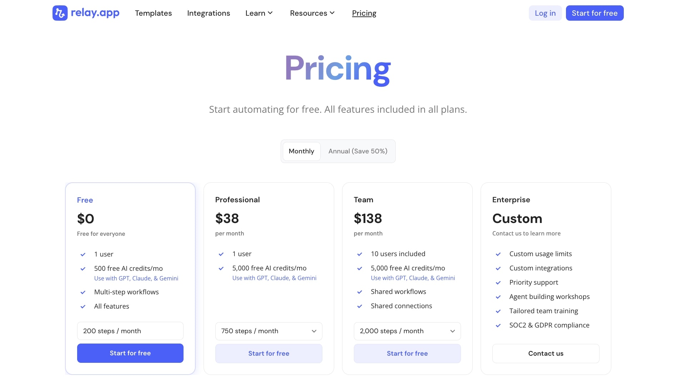Click the relay.app logo icon
The height and width of the screenshot is (391, 677).
[x=60, y=13]
